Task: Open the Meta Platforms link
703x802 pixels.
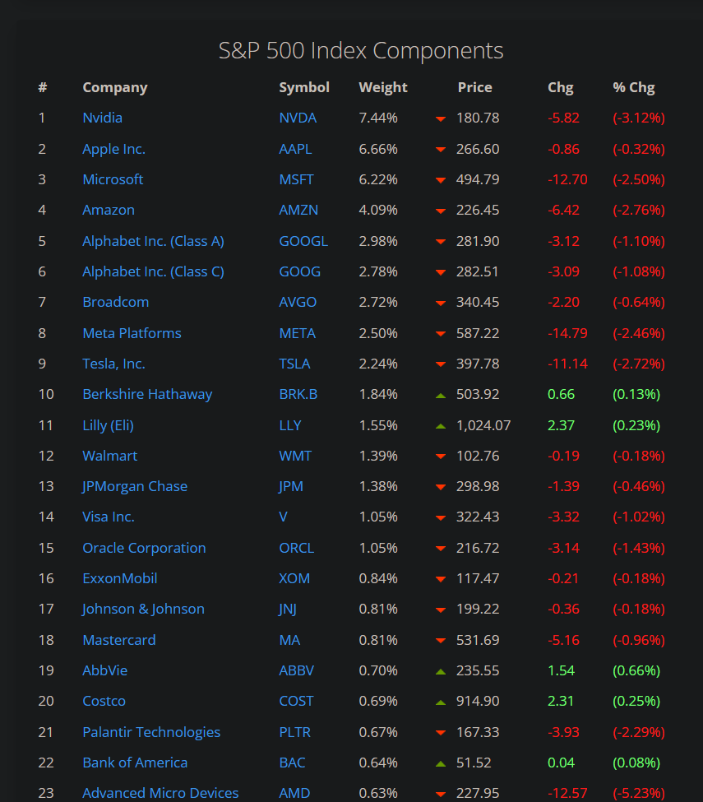Action: coord(132,333)
